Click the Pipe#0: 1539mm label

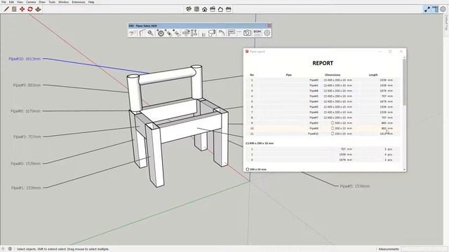coord(26,164)
